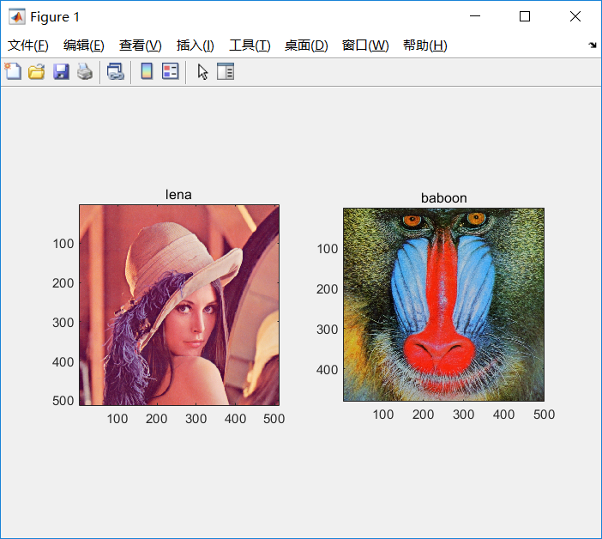
Task: Maximize the Figure 1 window
Action: (x=525, y=16)
